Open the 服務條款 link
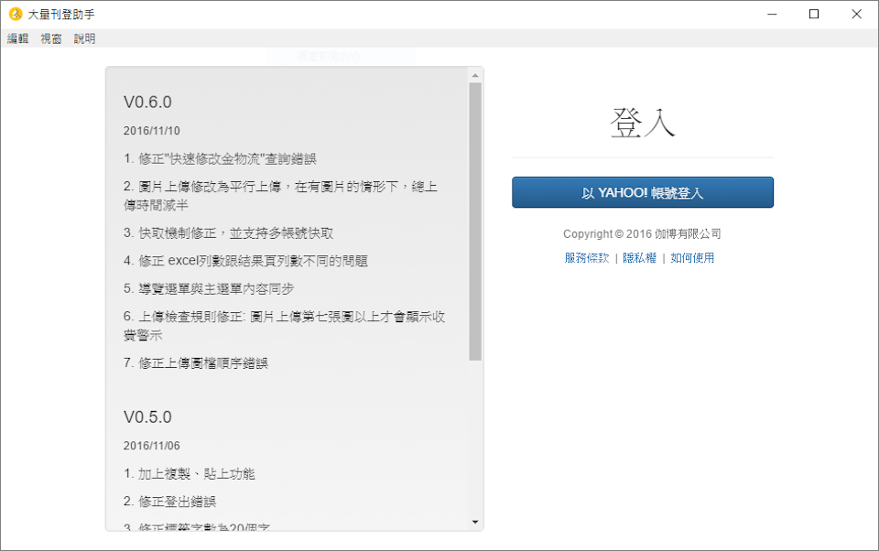 coord(587,258)
